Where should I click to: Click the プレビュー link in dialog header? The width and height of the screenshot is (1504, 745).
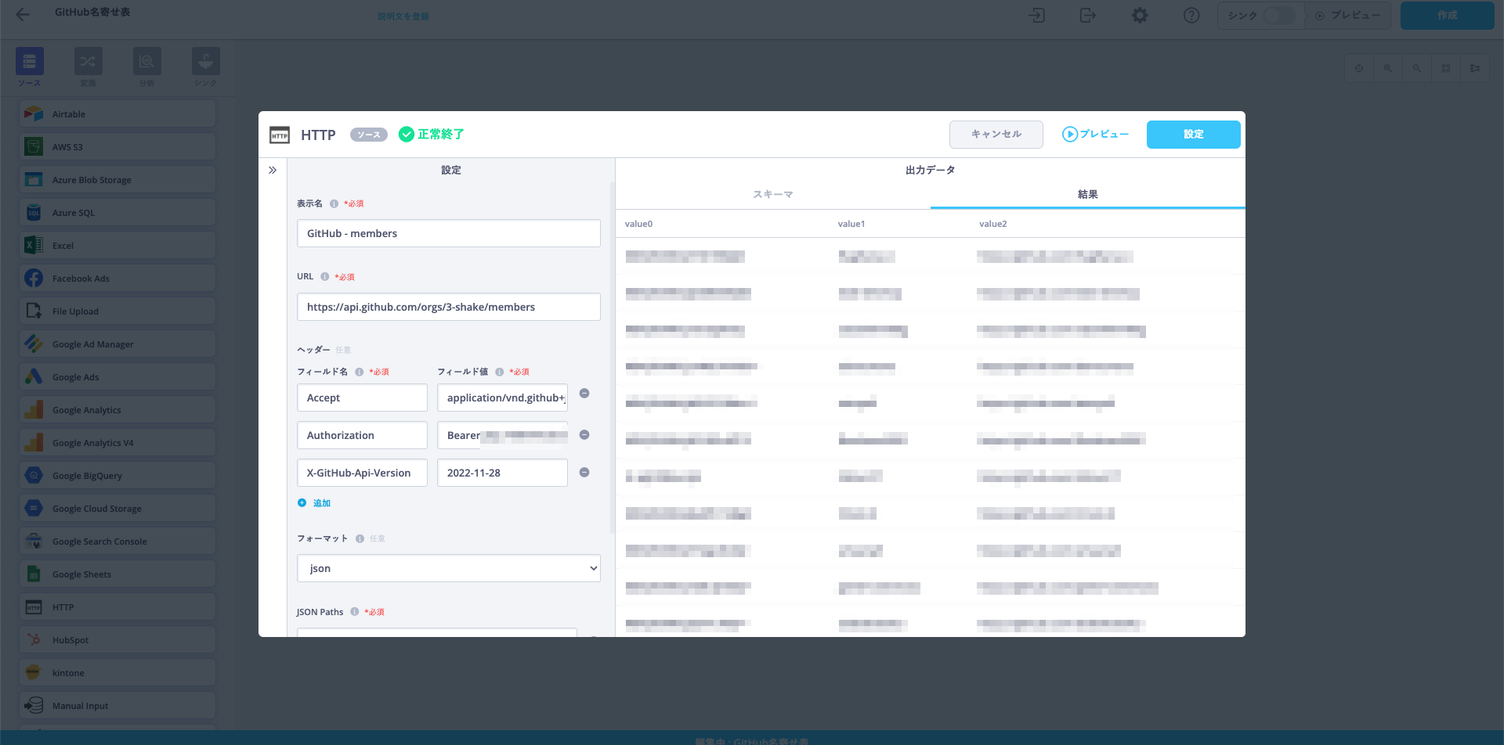coord(1095,135)
